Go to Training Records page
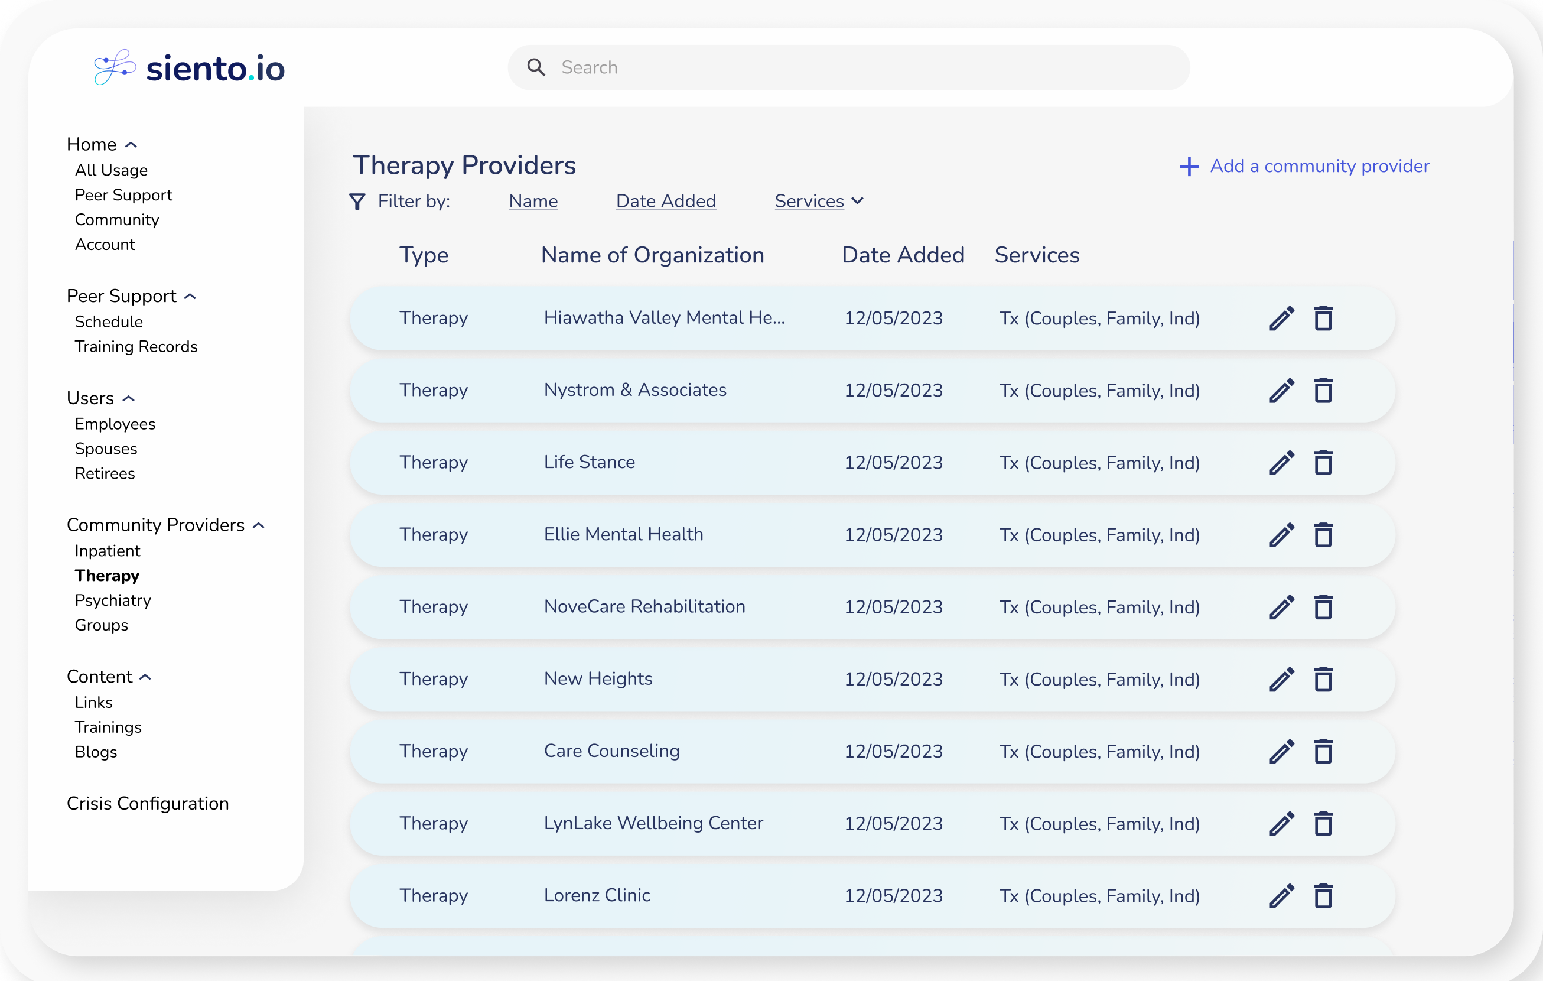 [136, 346]
